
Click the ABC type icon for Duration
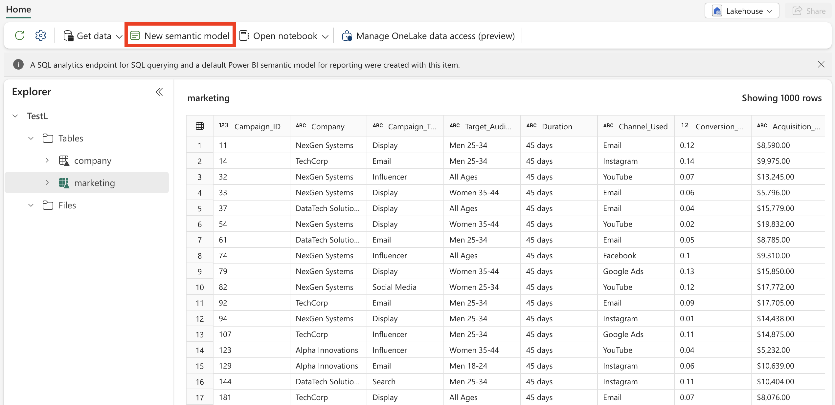pos(531,125)
